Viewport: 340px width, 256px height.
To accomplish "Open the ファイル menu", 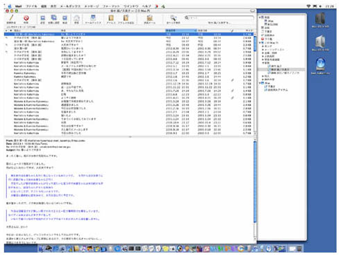I will coord(31,6).
